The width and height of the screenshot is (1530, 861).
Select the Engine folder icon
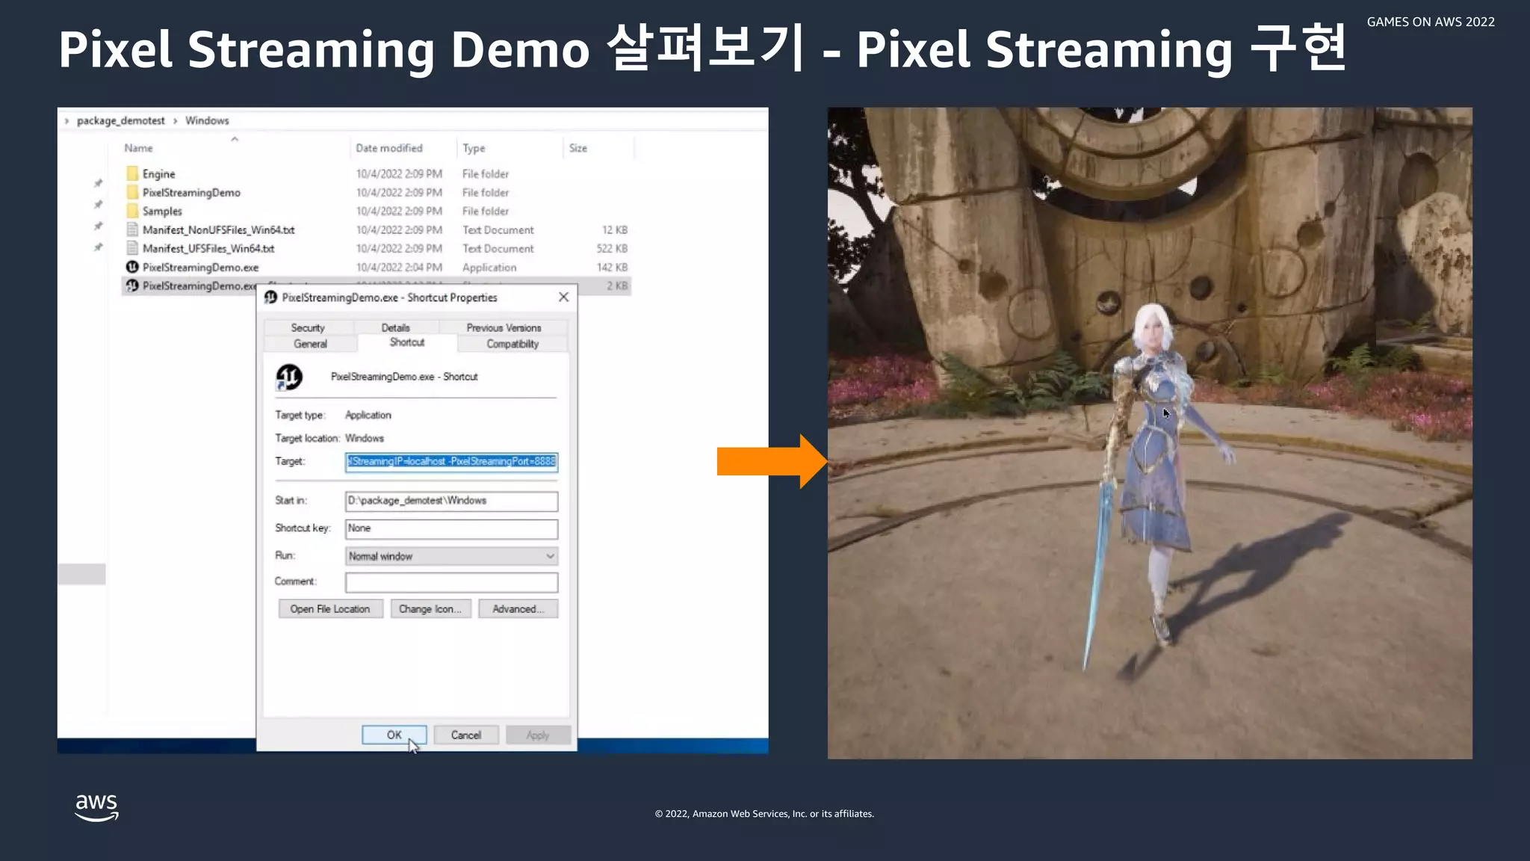pyautogui.click(x=132, y=173)
